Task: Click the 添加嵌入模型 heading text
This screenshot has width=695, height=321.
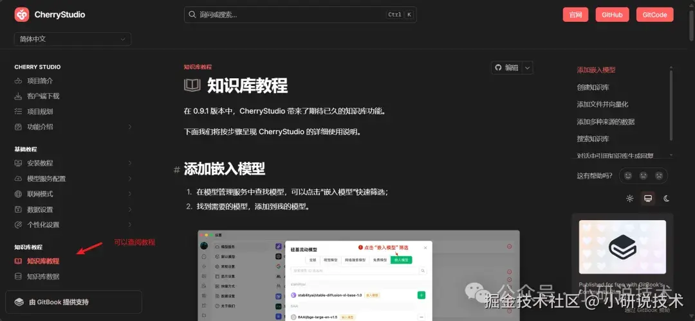Action: [x=225, y=168]
